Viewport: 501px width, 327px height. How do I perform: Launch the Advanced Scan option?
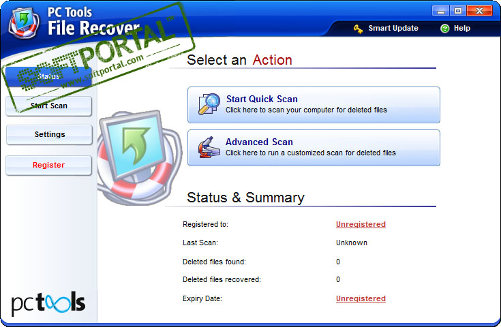[x=314, y=148]
